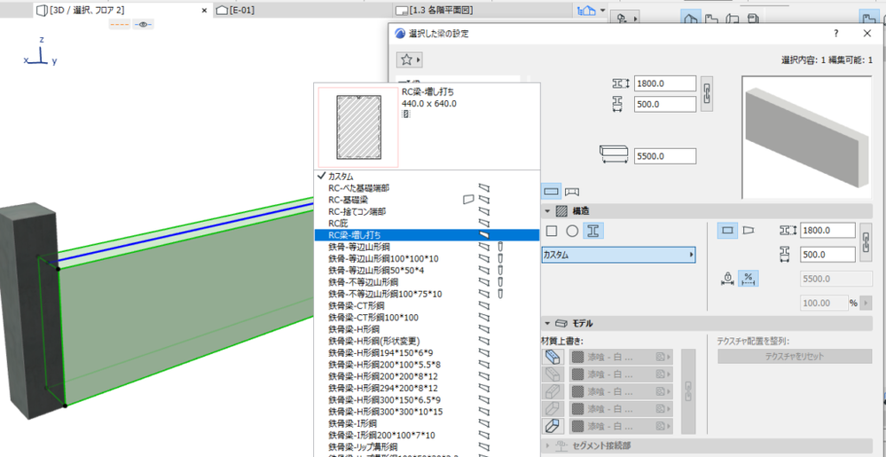Select the tapered beam shape icon

point(747,230)
